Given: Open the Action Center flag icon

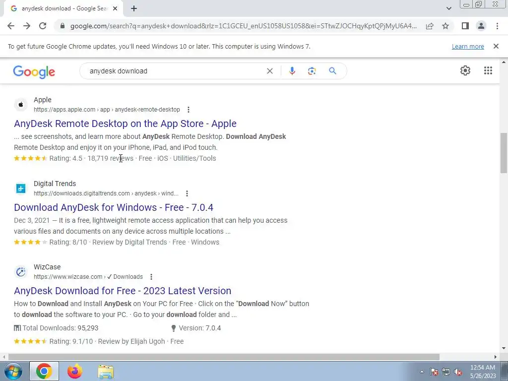Looking at the screenshot, I should tap(434, 372).
